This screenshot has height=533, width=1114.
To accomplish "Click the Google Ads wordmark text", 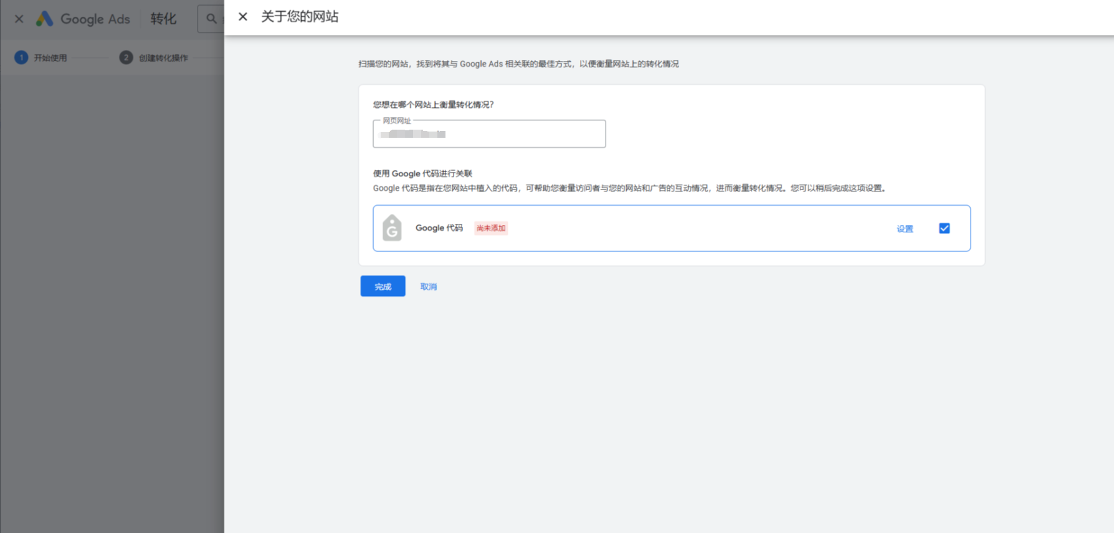I will pyautogui.click(x=95, y=19).
